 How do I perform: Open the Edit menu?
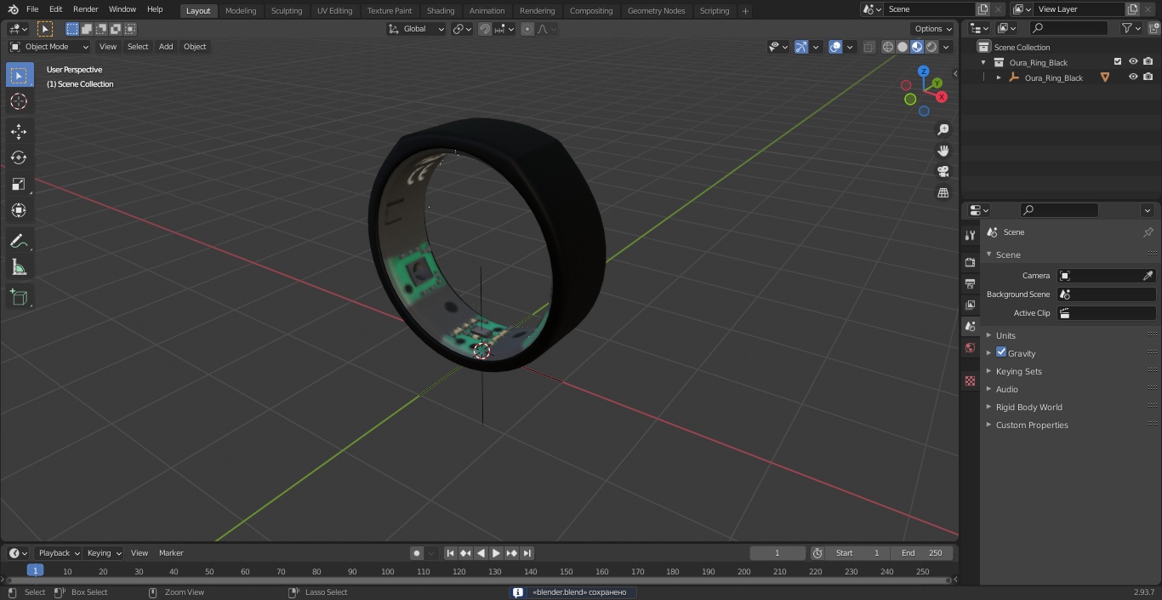tap(55, 9)
